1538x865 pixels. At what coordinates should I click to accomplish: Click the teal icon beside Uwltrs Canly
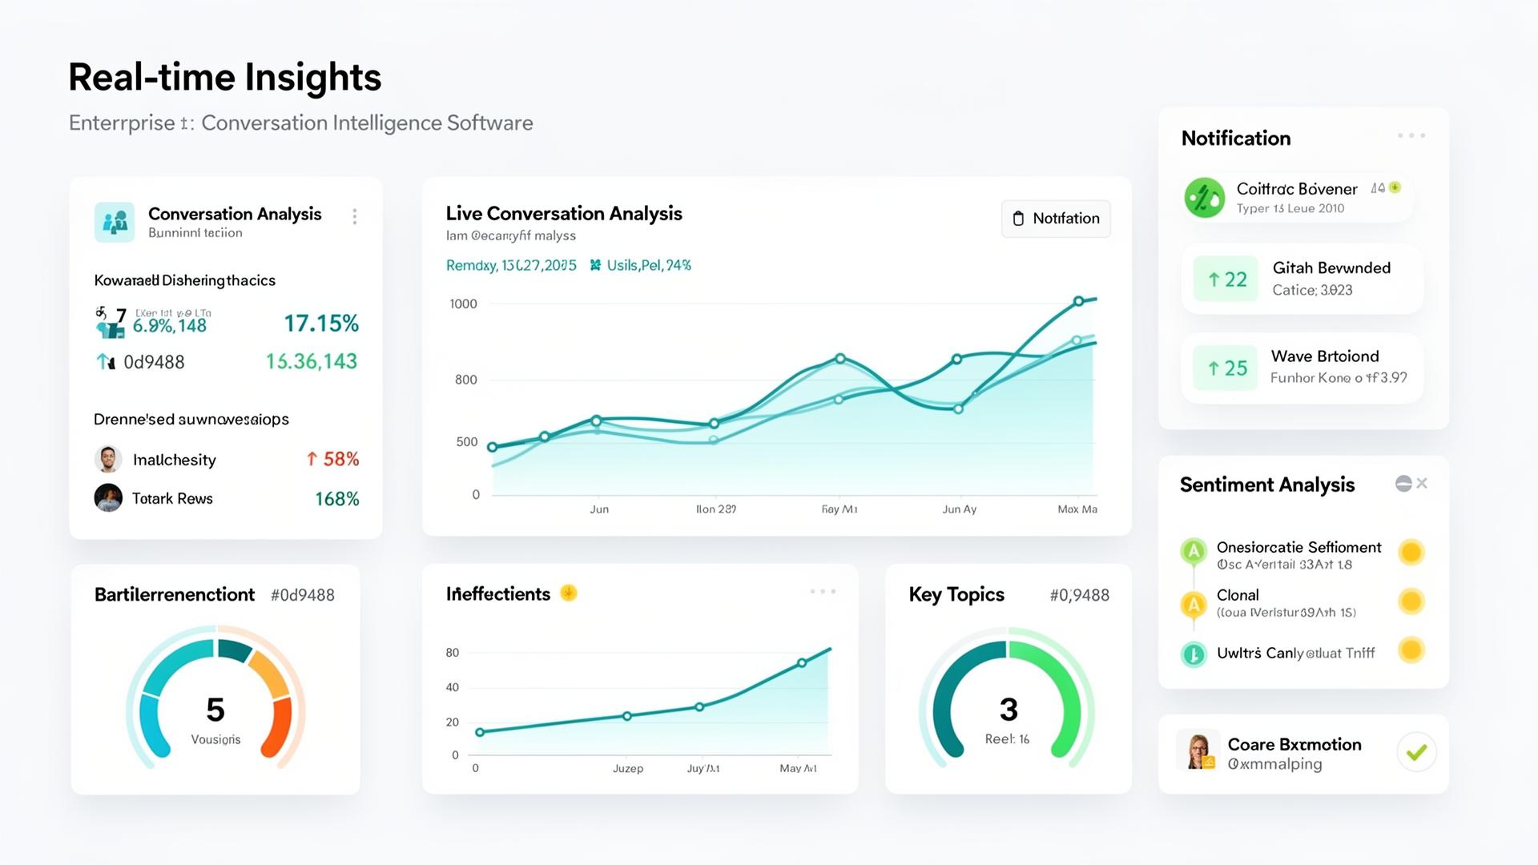pyautogui.click(x=1194, y=654)
